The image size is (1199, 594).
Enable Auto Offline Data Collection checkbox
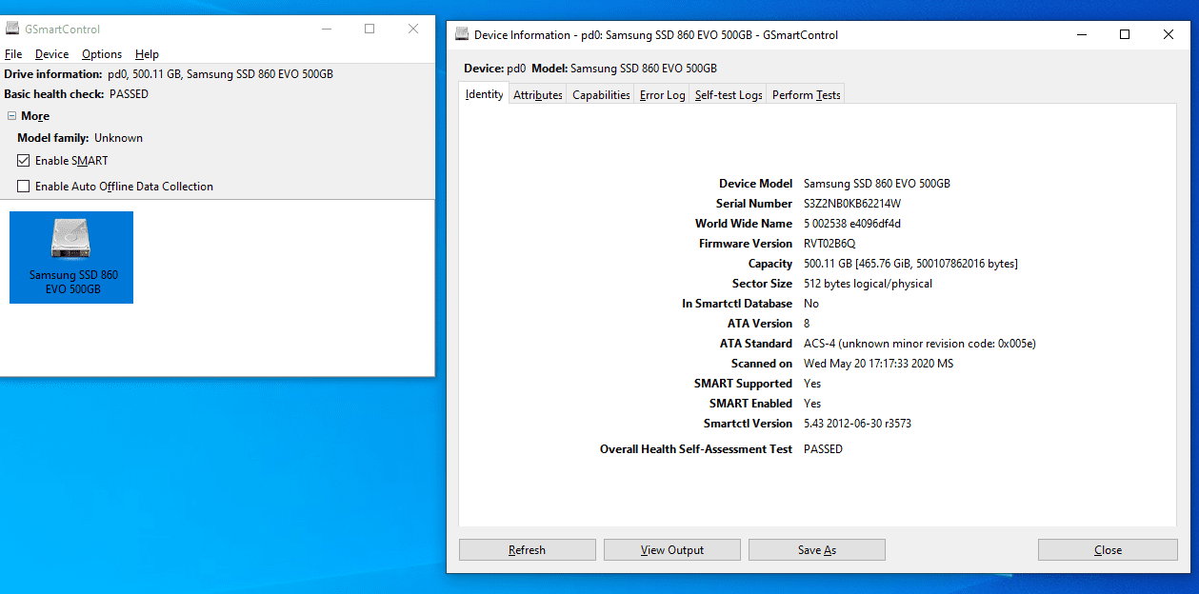click(24, 187)
